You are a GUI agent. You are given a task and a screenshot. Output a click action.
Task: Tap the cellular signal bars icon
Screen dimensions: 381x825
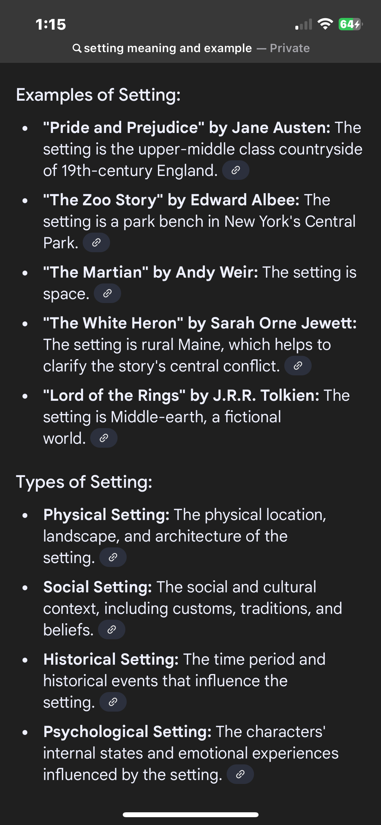click(x=303, y=25)
